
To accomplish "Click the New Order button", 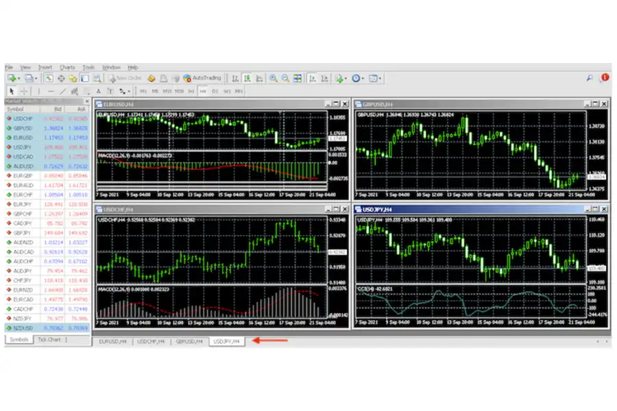I will coord(125,78).
